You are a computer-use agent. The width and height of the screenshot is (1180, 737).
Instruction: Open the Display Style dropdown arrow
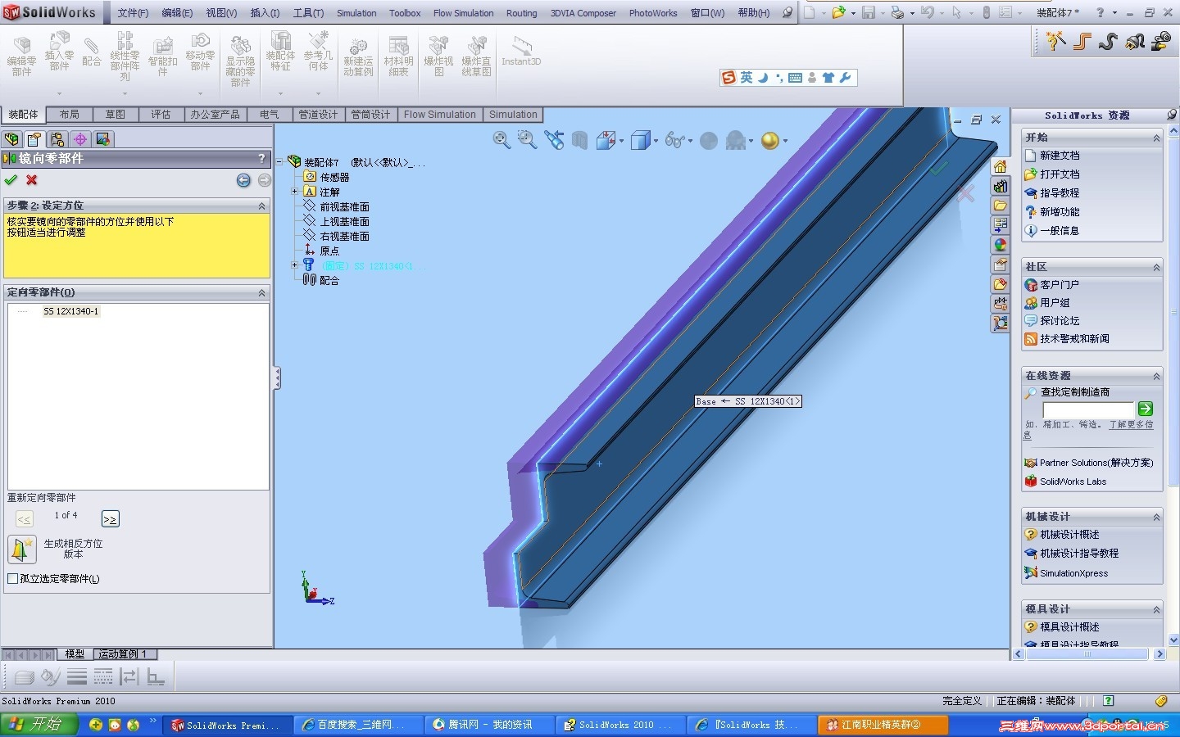coord(656,142)
